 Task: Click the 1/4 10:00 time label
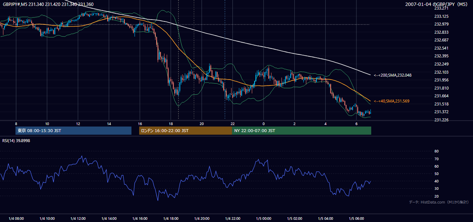[x=47, y=219]
